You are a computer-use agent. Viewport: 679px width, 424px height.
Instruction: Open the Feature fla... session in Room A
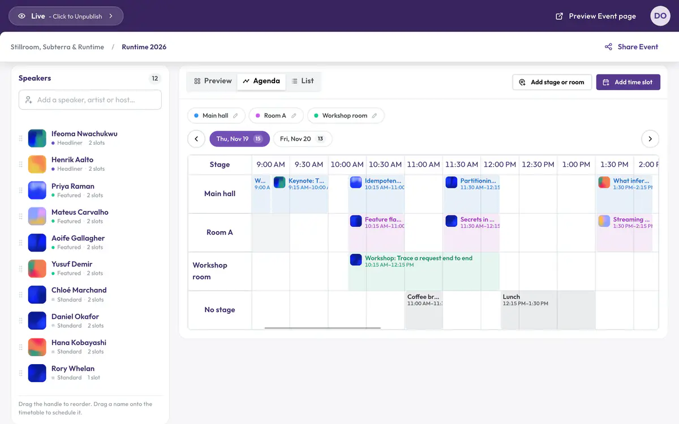click(376, 233)
